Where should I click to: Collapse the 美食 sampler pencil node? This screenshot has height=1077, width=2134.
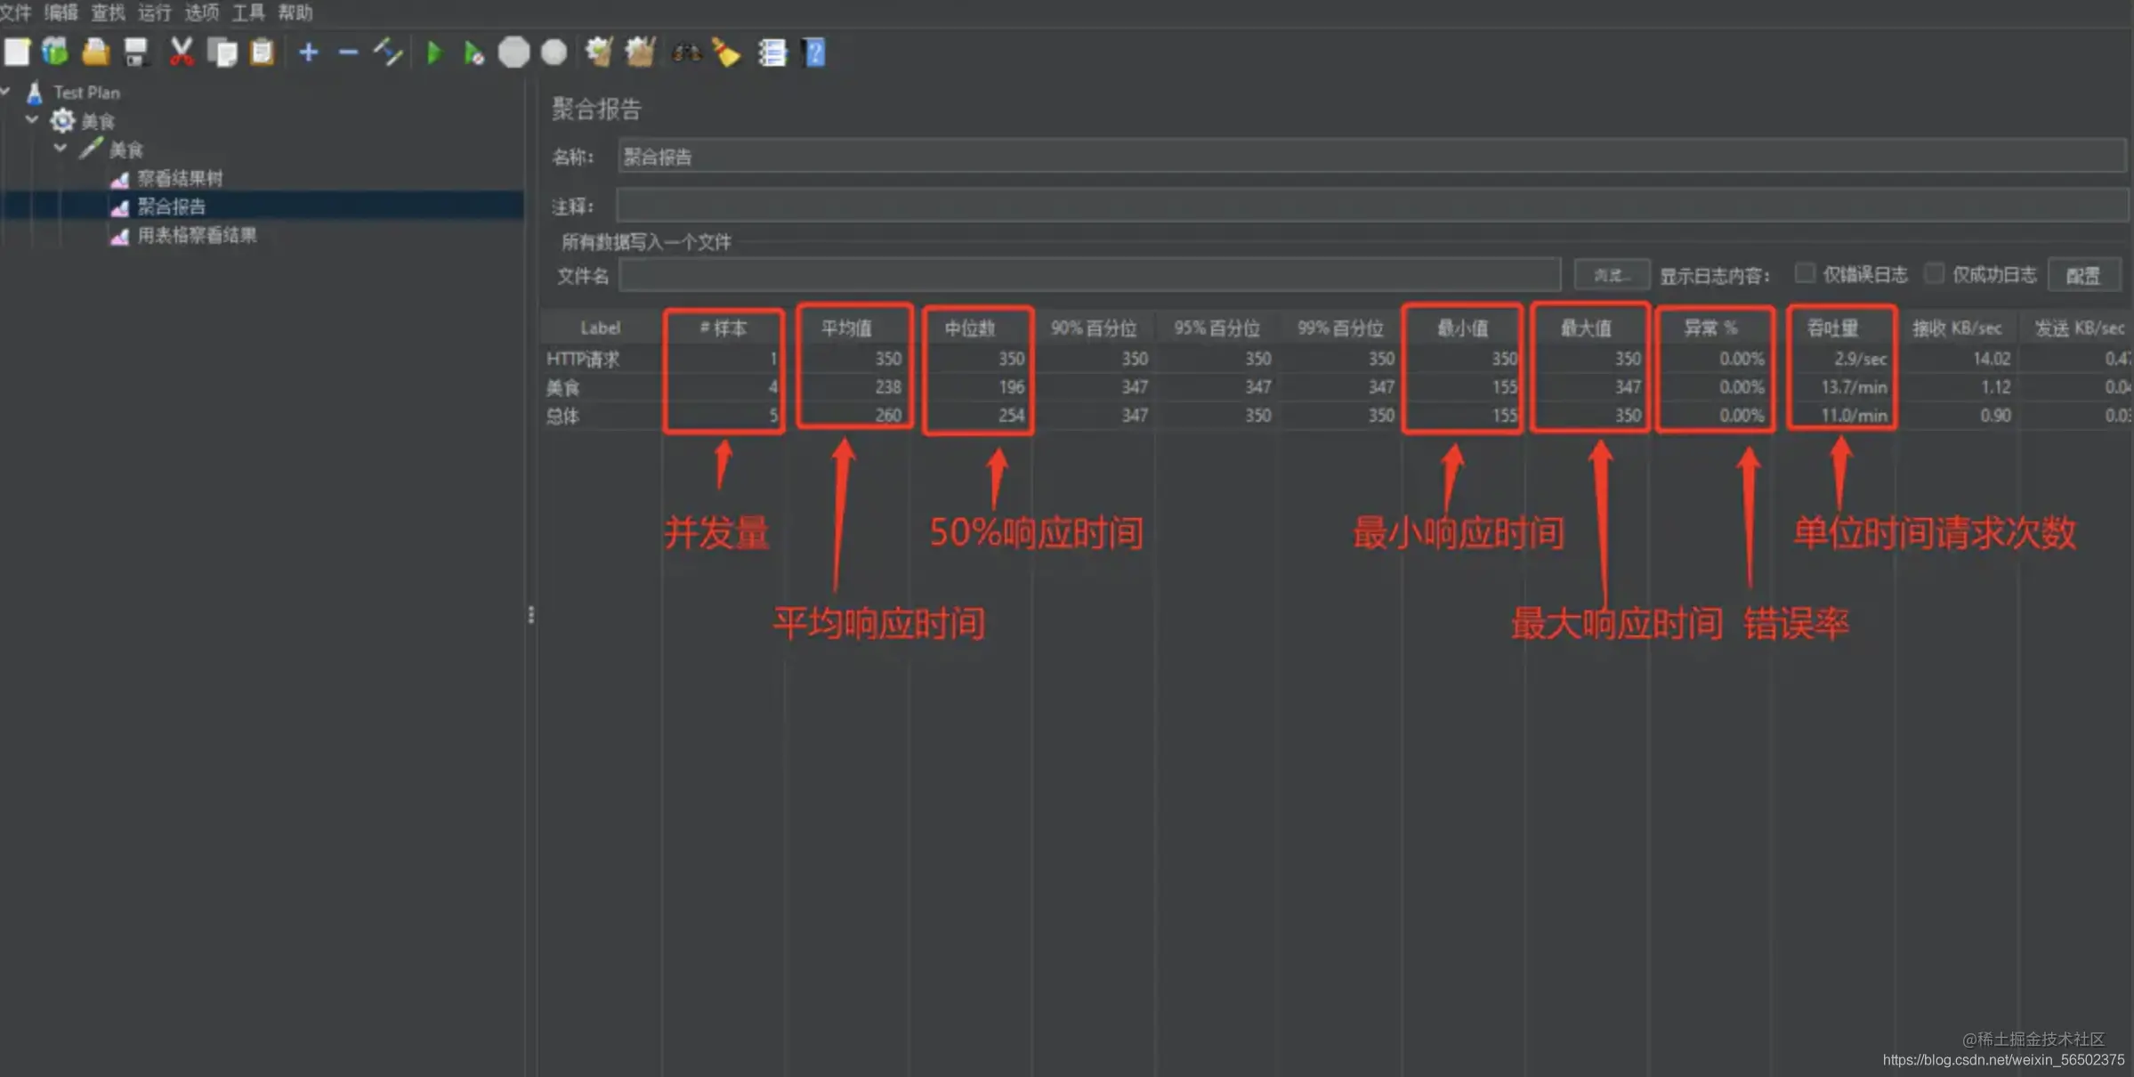click(60, 148)
